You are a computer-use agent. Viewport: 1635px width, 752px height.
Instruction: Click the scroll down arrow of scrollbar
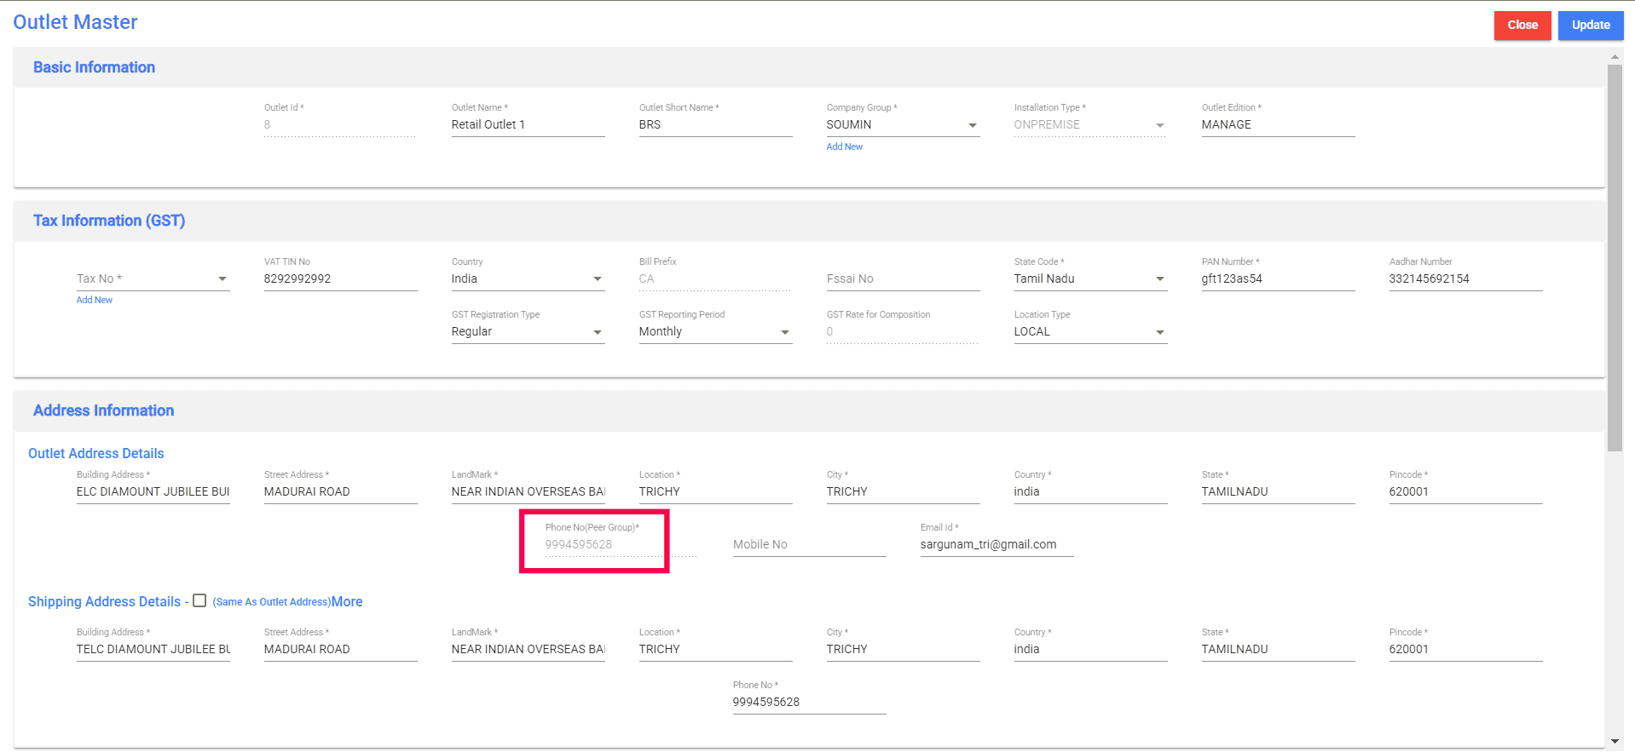[1614, 742]
